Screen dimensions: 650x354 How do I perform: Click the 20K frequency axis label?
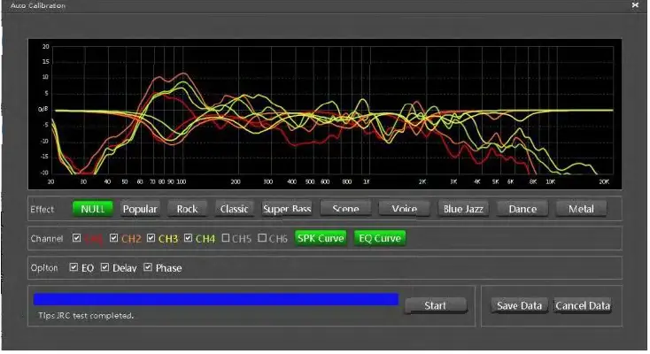[x=604, y=181]
